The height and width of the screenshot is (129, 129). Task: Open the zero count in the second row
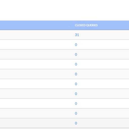pyautogui.click(x=76, y=45)
